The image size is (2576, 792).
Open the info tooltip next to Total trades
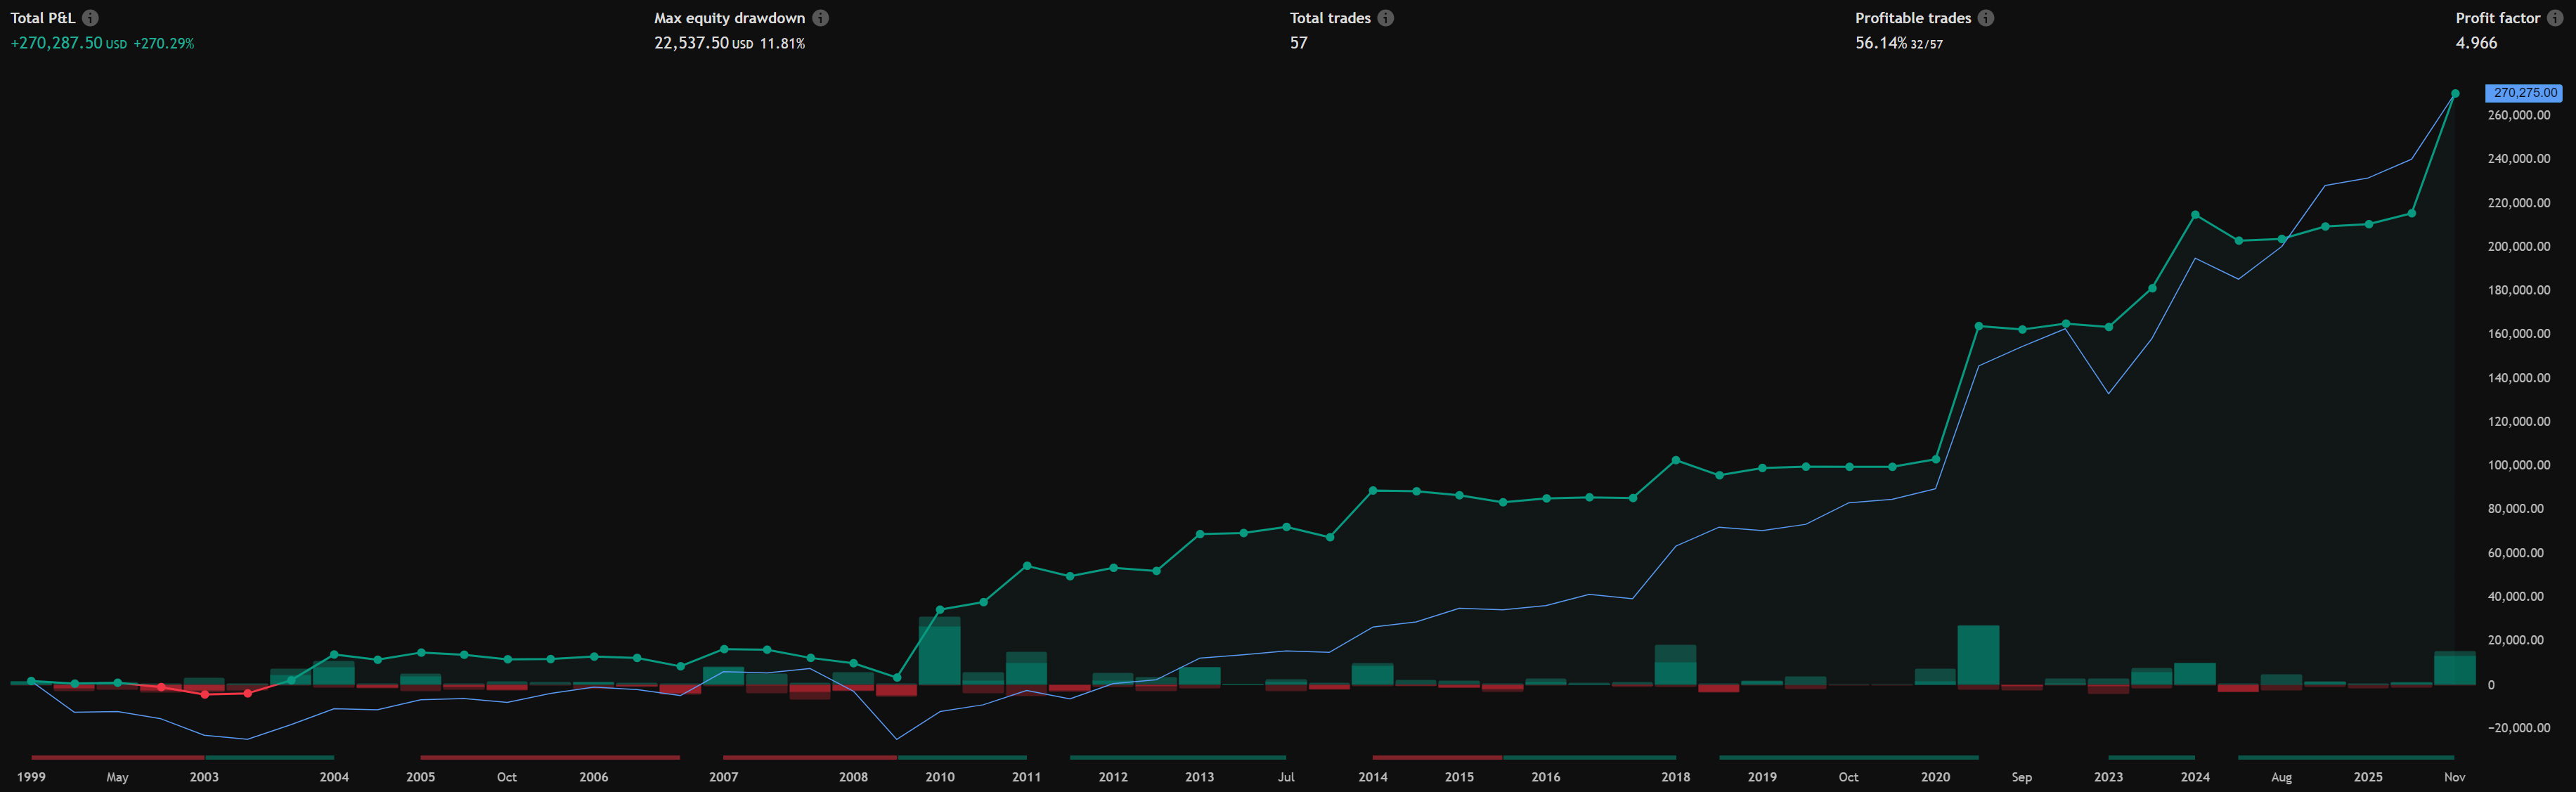click(x=1385, y=18)
